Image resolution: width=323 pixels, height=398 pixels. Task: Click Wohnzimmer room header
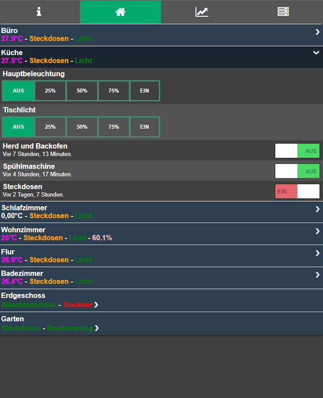(x=23, y=230)
